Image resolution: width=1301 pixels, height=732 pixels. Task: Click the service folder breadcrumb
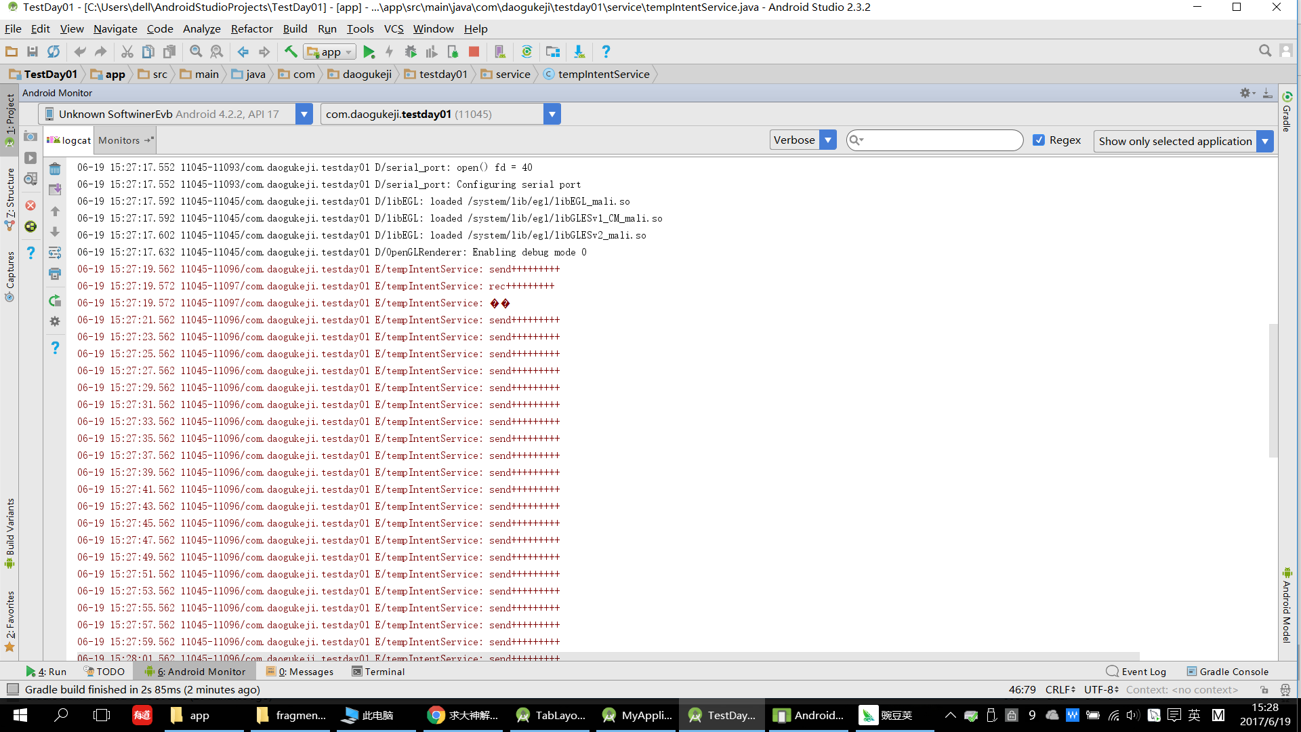[x=505, y=74]
